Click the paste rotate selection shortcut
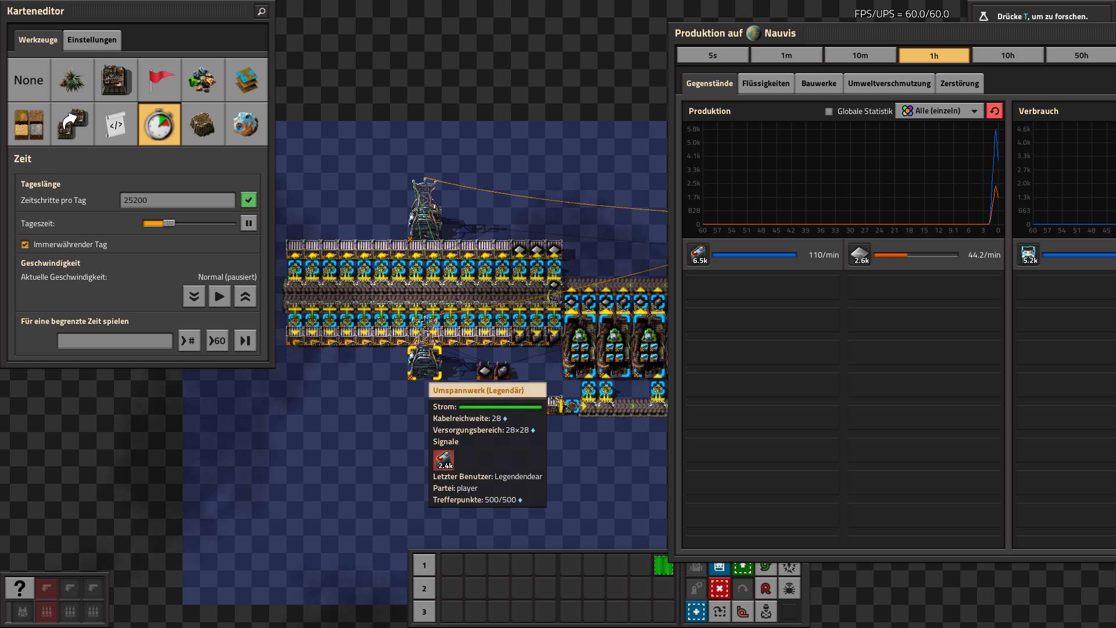1116x628 pixels. (x=719, y=612)
